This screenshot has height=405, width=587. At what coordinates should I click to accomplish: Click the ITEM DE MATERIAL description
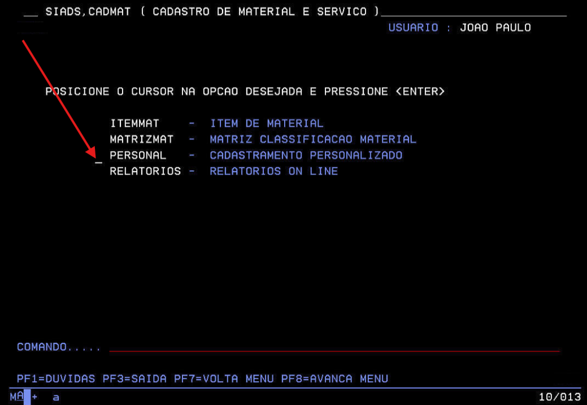click(x=267, y=123)
